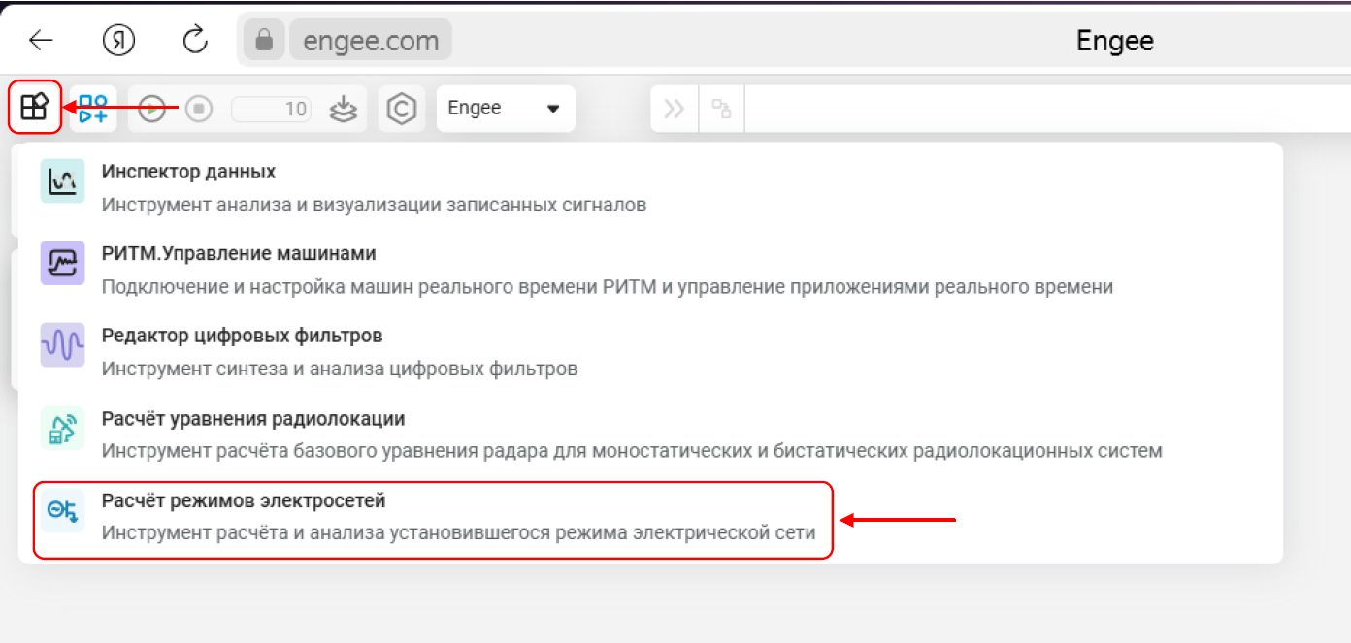Open the Engee environment dropdown

click(x=505, y=108)
